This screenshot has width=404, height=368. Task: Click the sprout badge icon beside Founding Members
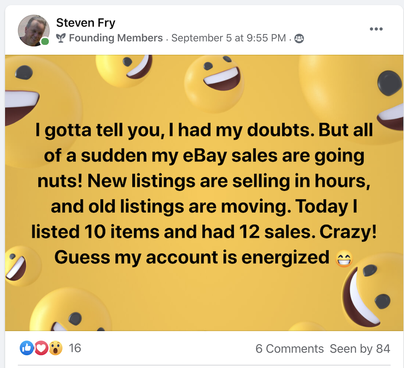pyautogui.click(x=61, y=38)
